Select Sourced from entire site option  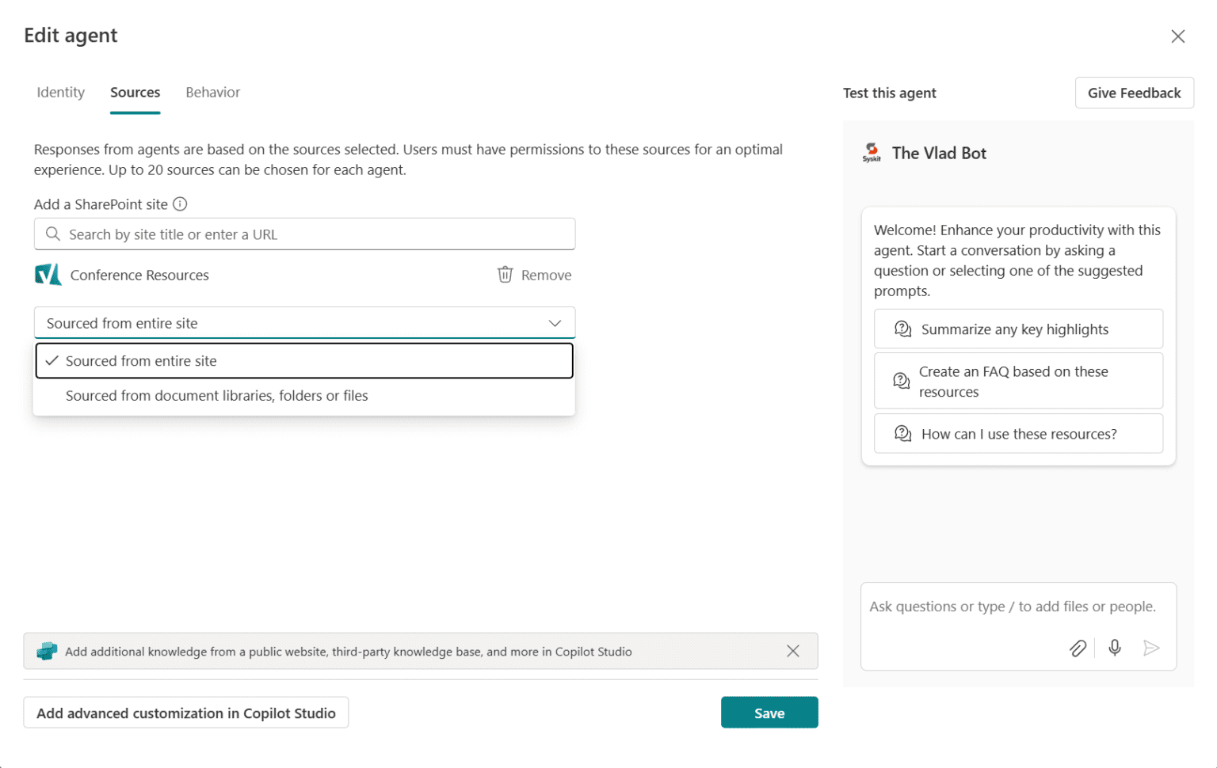click(x=141, y=360)
